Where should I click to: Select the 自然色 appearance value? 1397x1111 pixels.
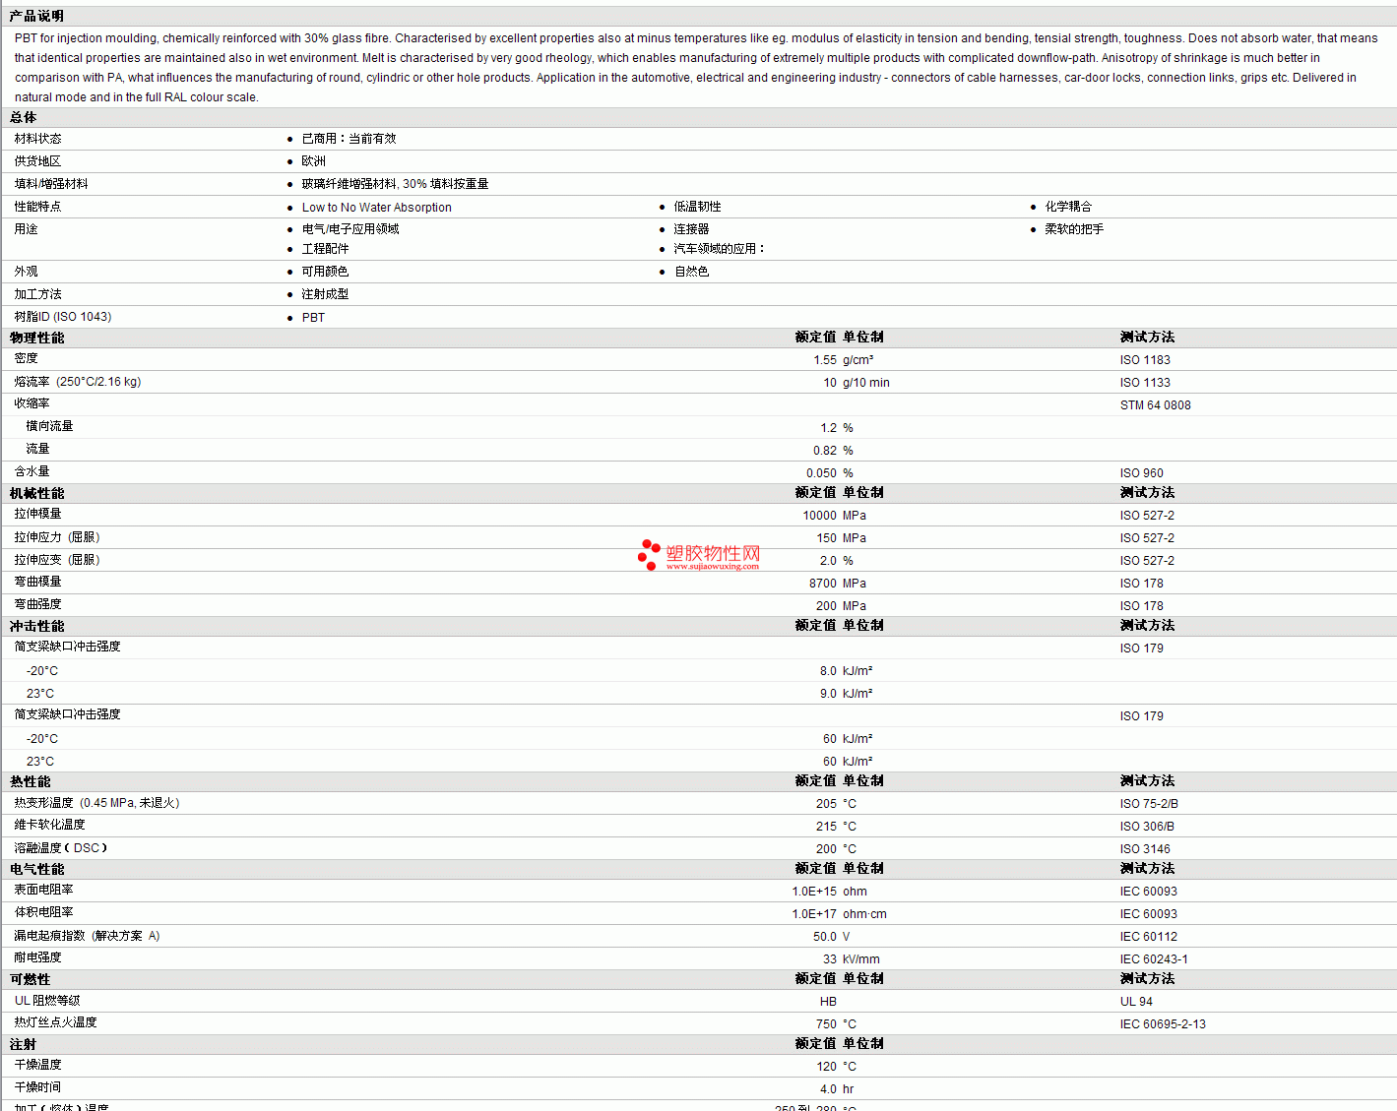pos(691,272)
